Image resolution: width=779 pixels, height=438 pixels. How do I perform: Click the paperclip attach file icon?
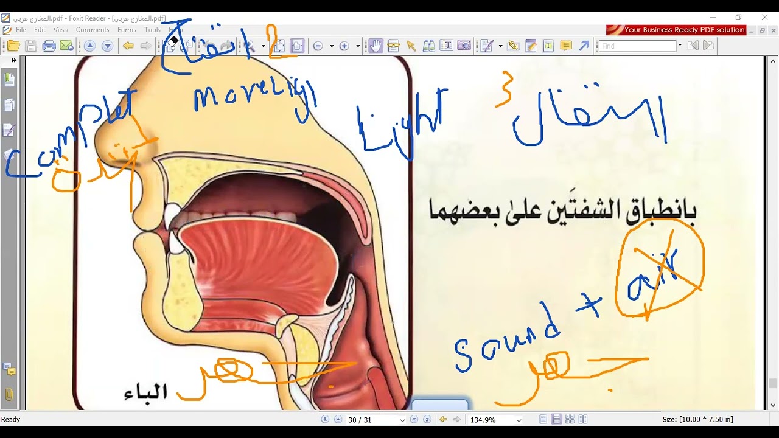coord(512,46)
